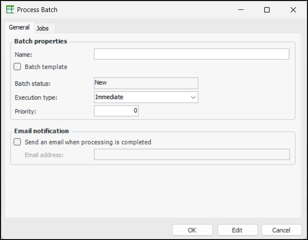Click the Edit button

click(237, 230)
